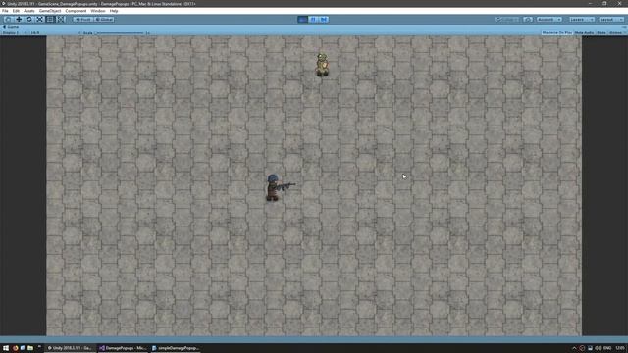Open the Assets menu
Screen dimensions: 628x353
tap(28, 11)
